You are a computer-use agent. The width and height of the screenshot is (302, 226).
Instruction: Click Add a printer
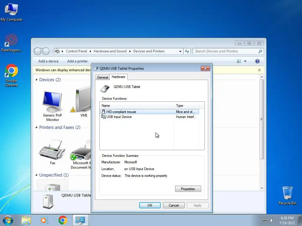pos(78,61)
